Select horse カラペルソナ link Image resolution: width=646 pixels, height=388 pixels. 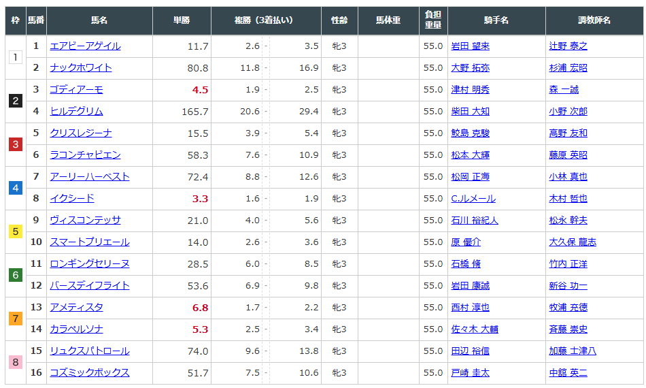(76, 329)
